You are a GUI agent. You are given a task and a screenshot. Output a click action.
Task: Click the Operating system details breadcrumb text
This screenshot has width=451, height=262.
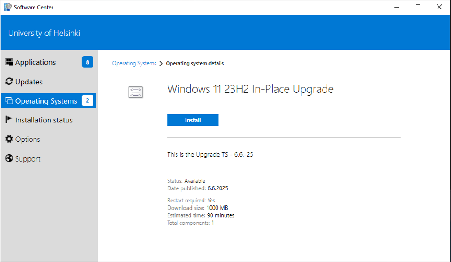point(195,64)
